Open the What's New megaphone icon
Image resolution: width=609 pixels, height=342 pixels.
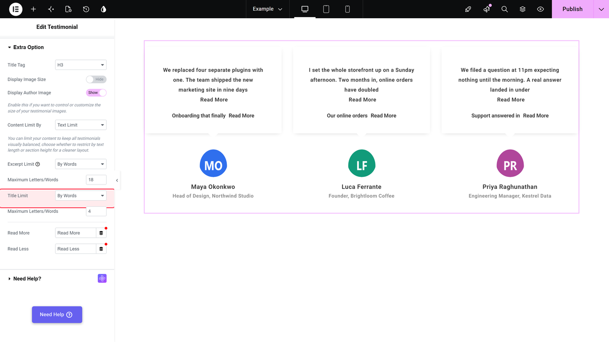pyautogui.click(x=487, y=9)
